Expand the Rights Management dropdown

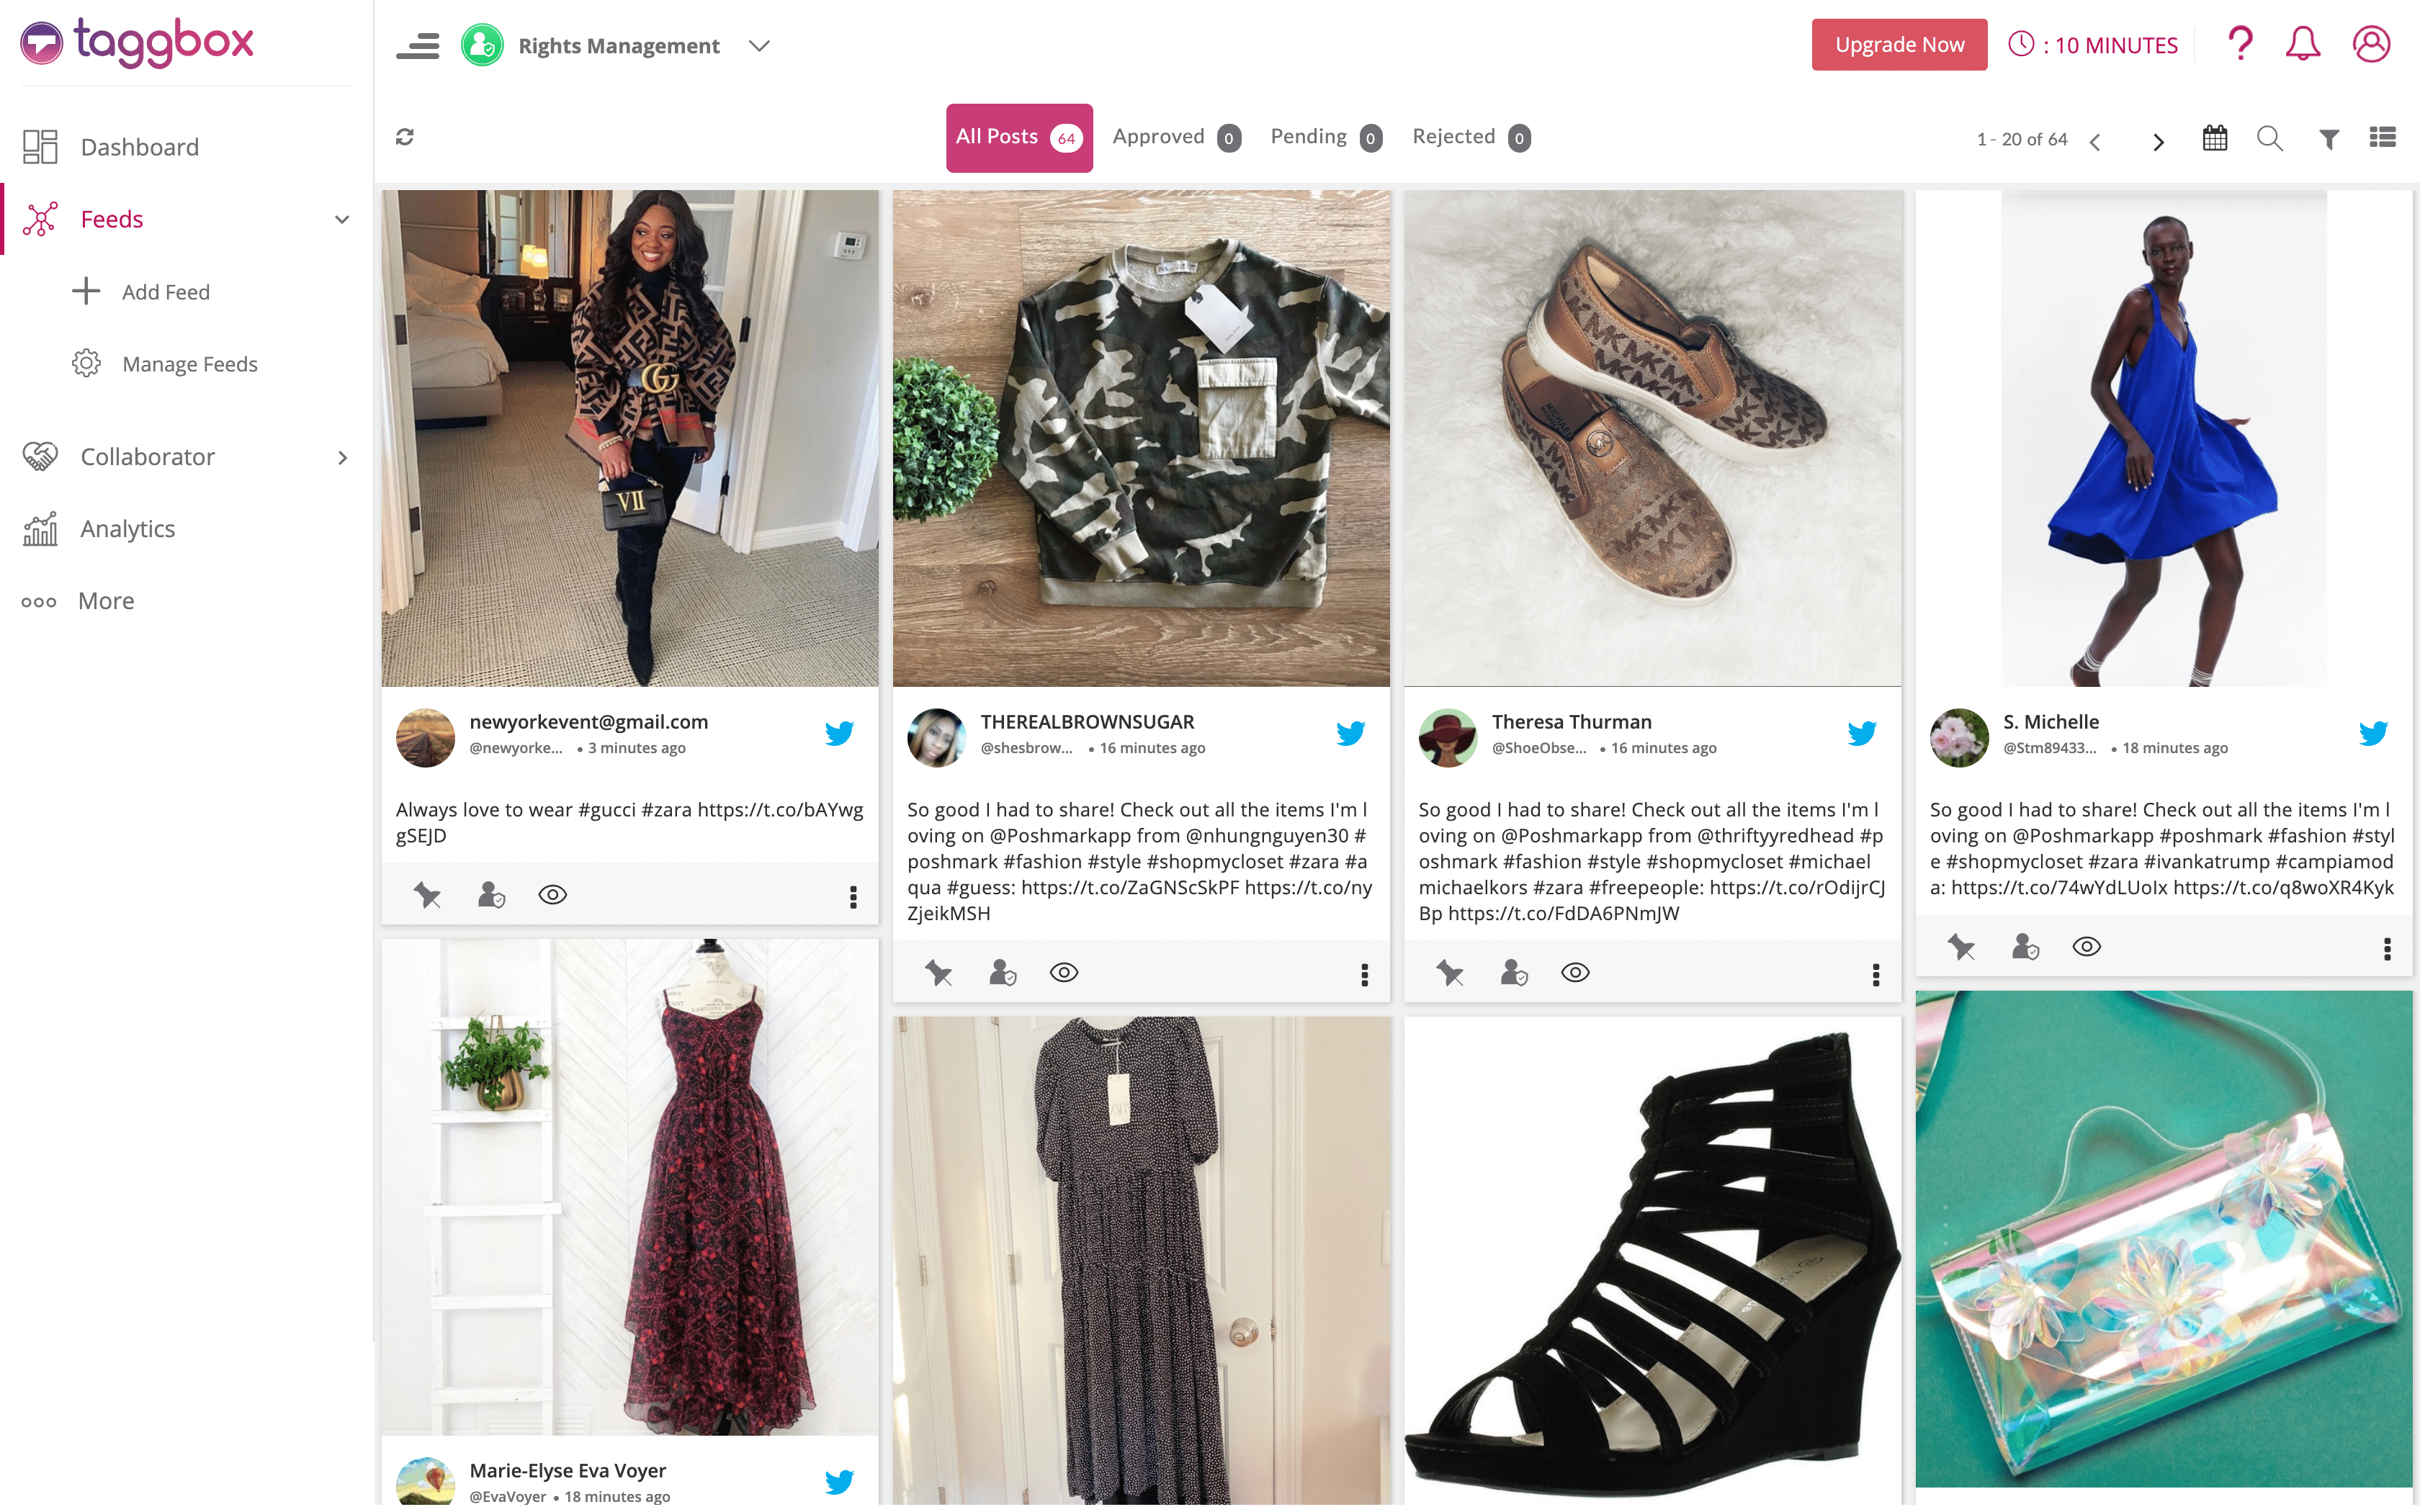[x=759, y=46]
